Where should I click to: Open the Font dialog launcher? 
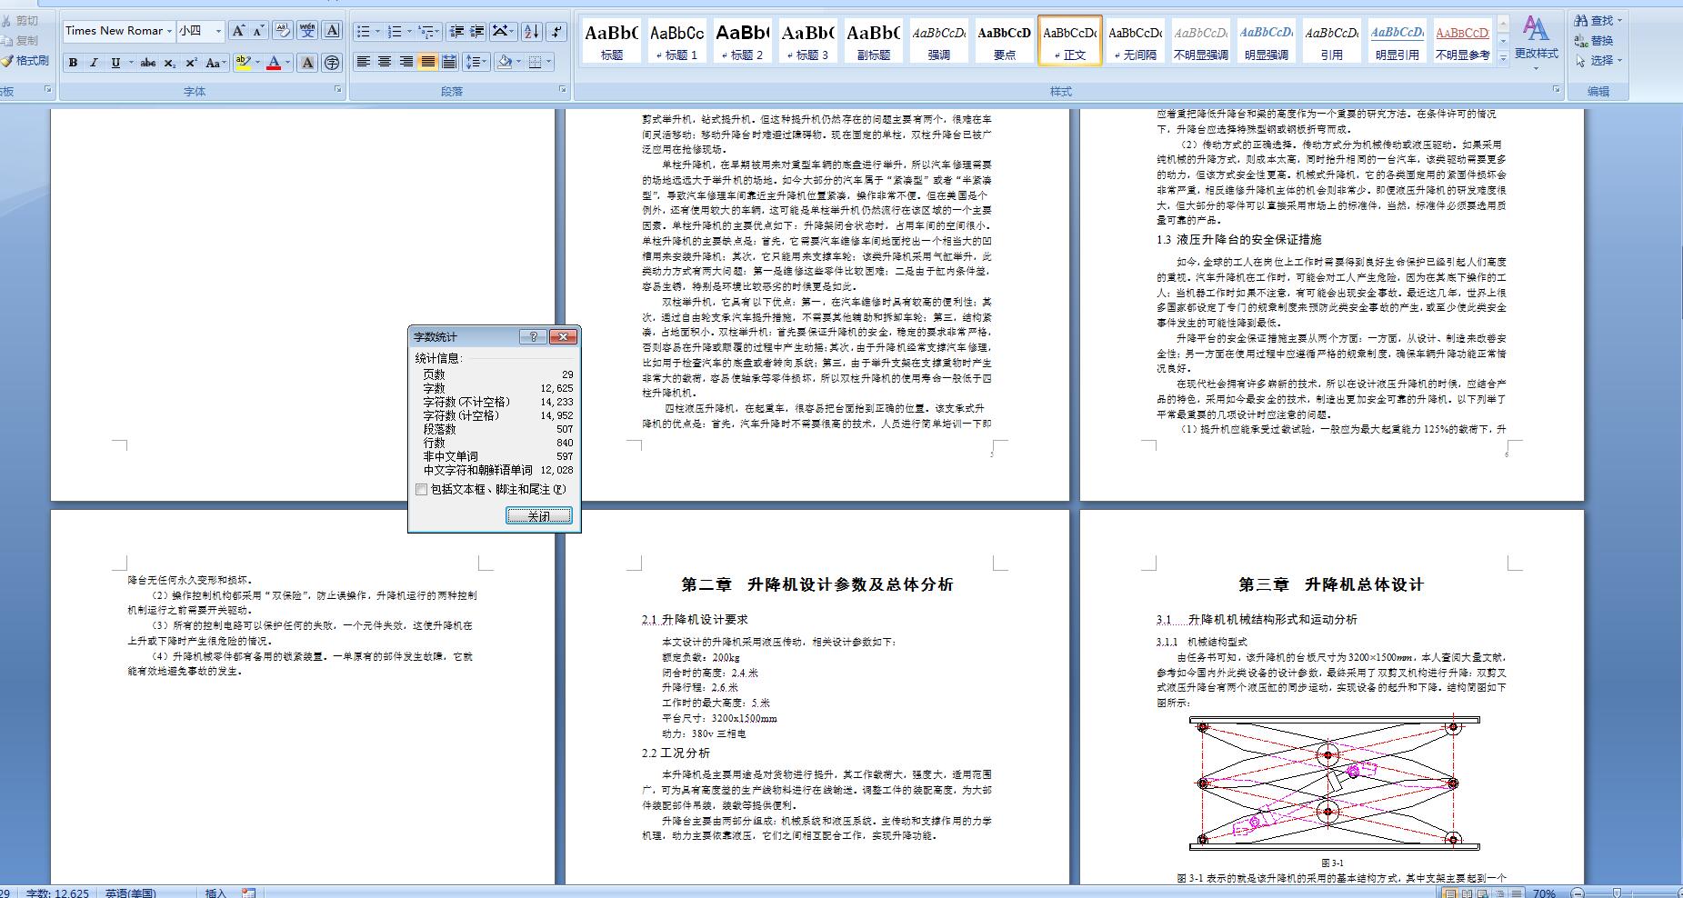click(338, 90)
